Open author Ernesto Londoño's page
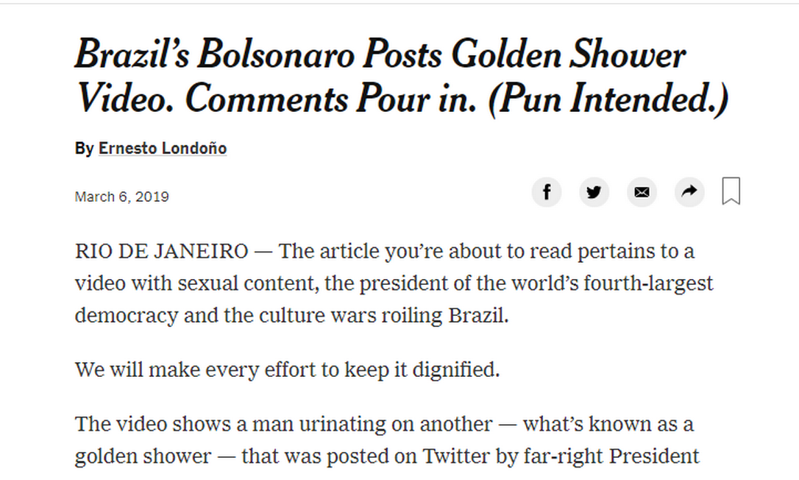 click(x=163, y=148)
